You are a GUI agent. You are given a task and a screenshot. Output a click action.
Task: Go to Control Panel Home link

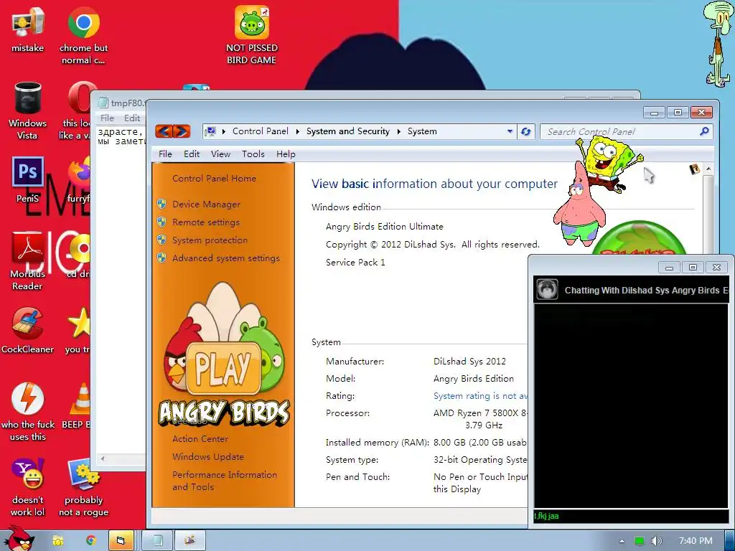214,179
